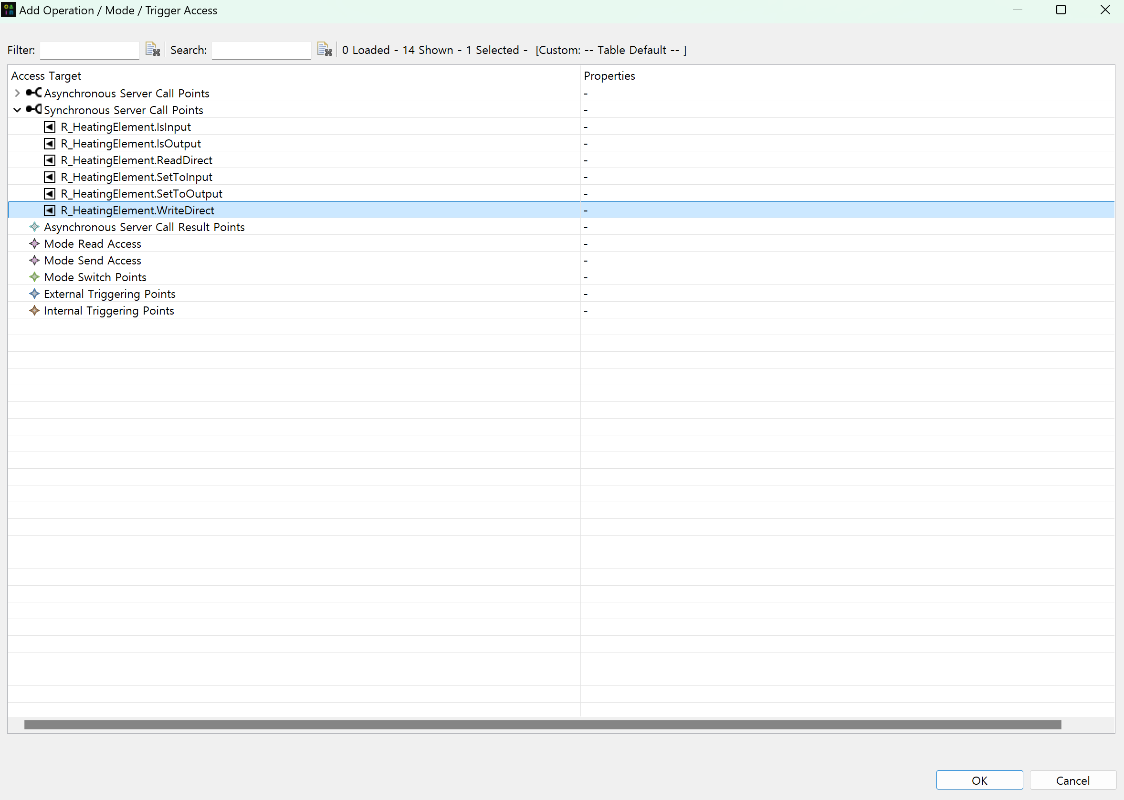Image resolution: width=1124 pixels, height=800 pixels.
Task: Dismiss dialog with the Cancel button
Action: [1073, 780]
